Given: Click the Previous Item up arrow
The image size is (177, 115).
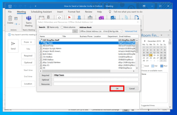Looking at the screenshot, I should pos(25,6).
